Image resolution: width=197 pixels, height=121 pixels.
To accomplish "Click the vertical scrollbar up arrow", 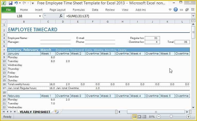I will [193, 24].
